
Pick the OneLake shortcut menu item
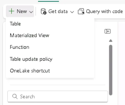coord(50,71)
